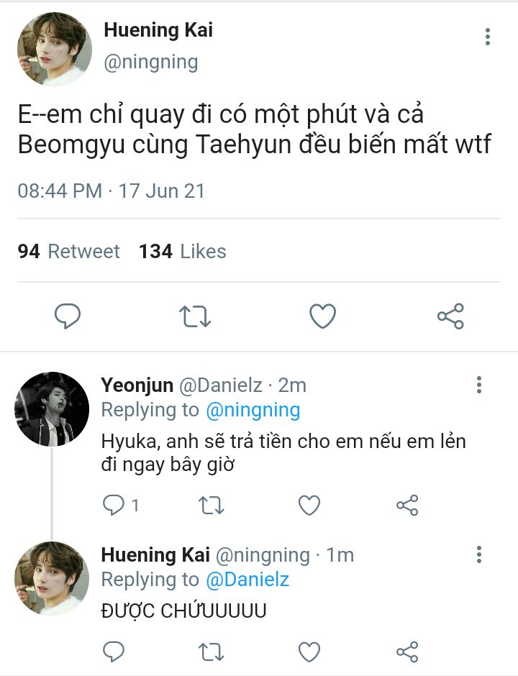Share Yeonjun's reply tweet
The width and height of the screenshot is (518, 676).
coord(407,506)
